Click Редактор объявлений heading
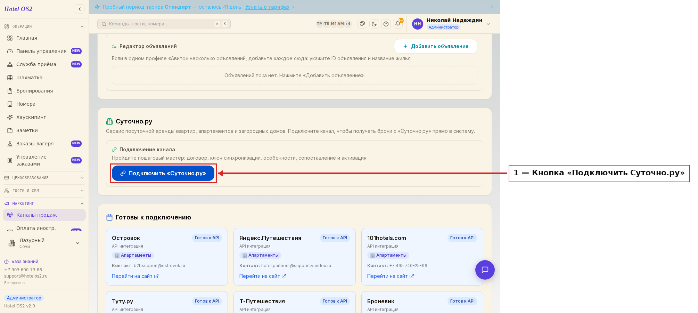 click(x=148, y=46)
